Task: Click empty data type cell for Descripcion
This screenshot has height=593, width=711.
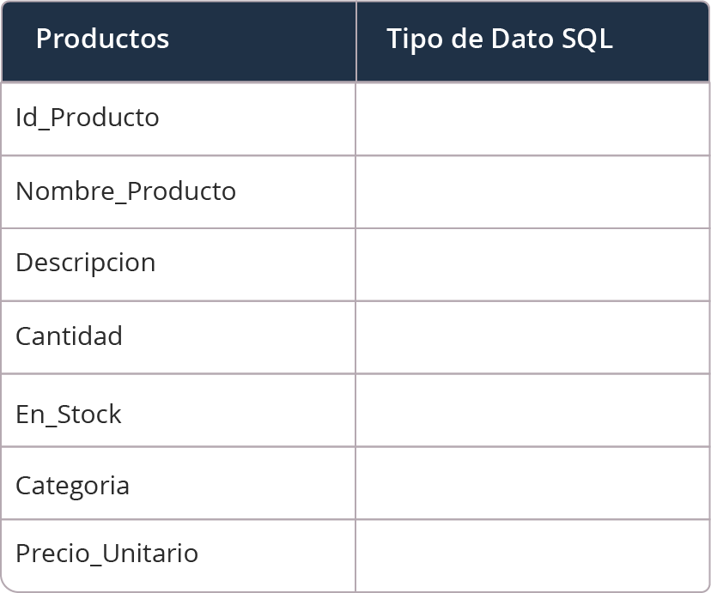Action: point(532,264)
